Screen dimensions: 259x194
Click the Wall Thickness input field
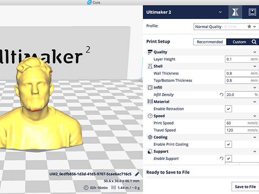[x=242, y=73]
